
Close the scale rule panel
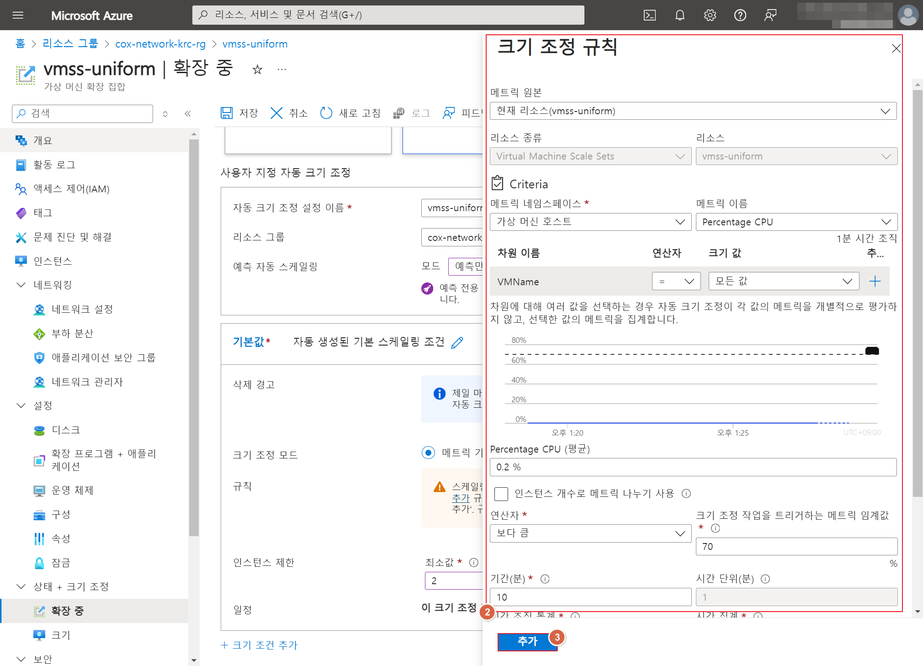coord(896,48)
